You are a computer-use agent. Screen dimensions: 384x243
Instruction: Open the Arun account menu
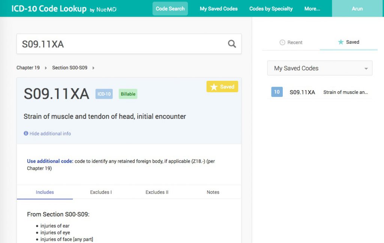(x=357, y=8)
